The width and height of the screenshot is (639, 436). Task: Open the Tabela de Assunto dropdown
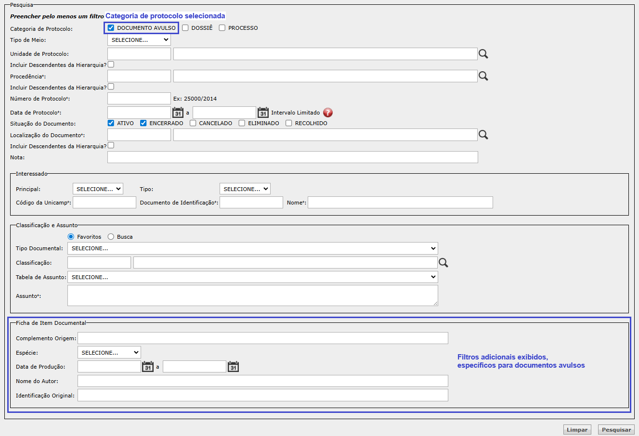click(x=252, y=277)
